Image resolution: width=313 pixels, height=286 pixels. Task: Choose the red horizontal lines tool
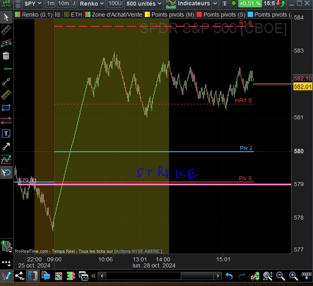[6, 120]
